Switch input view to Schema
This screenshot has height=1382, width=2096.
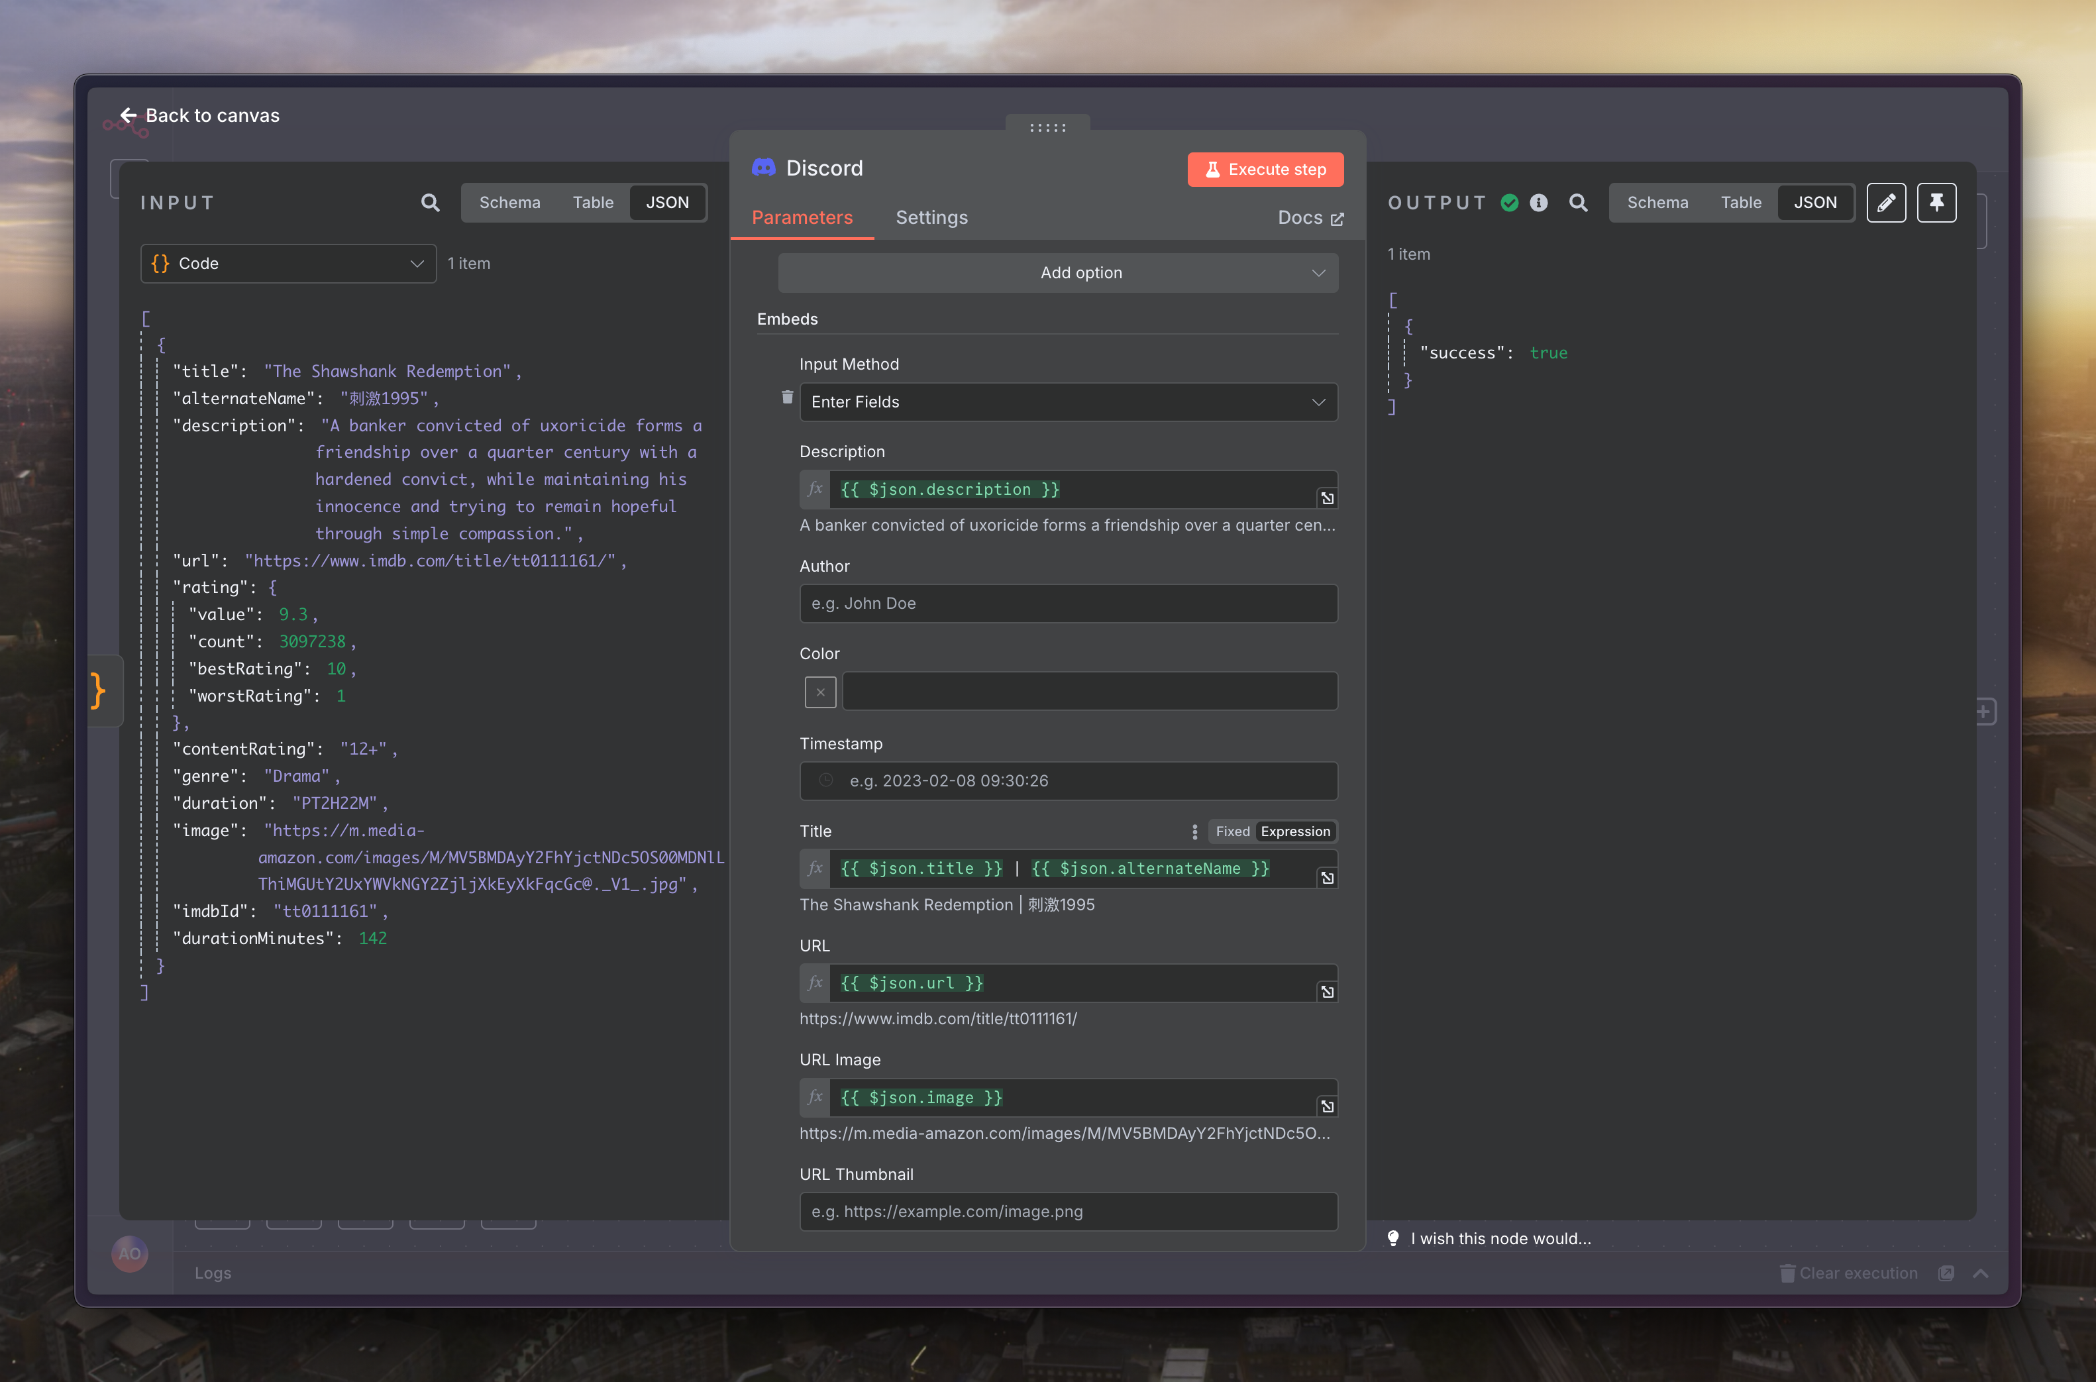pyautogui.click(x=509, y=203)
